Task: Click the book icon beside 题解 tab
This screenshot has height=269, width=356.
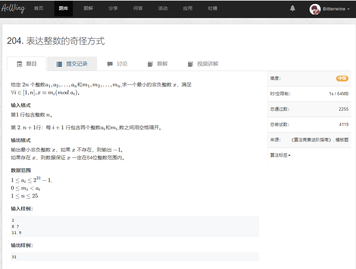Action: pos(150,64)
